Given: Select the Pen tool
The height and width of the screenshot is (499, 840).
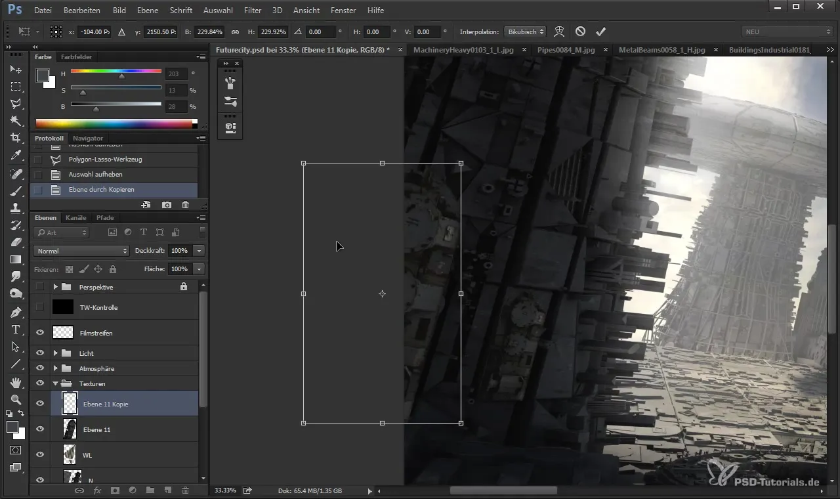Looking at the screenshot, I should tap(16, 312).
